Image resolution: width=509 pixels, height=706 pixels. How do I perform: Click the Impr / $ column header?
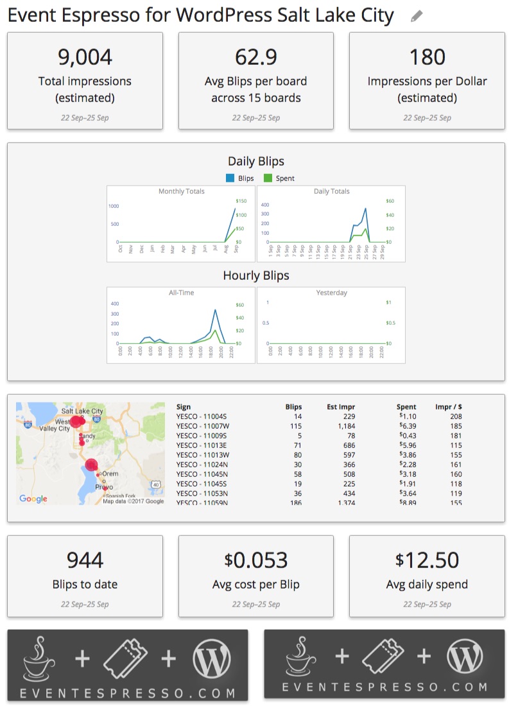point(449,406)
